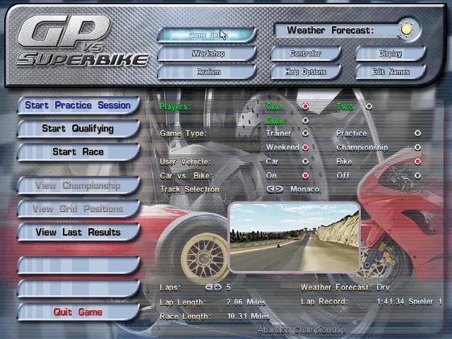
Task: Open Display options
Action: (x=391, y=54)
